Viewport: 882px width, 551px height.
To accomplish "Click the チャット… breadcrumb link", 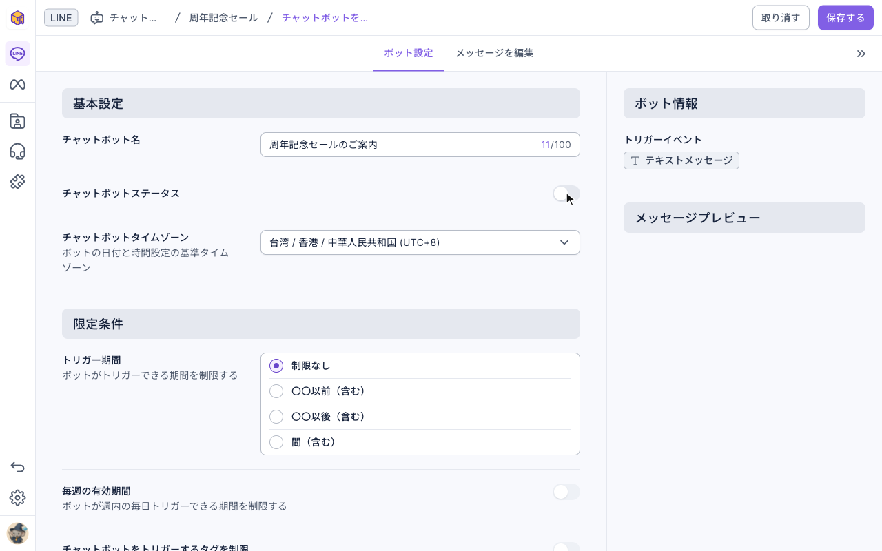I will (x=134, y=18).
